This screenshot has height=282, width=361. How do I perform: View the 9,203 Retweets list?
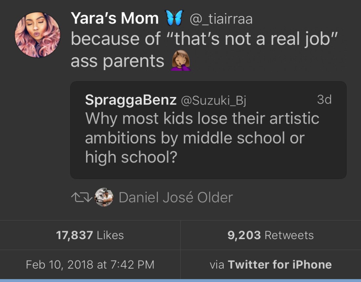coord(270,235)
